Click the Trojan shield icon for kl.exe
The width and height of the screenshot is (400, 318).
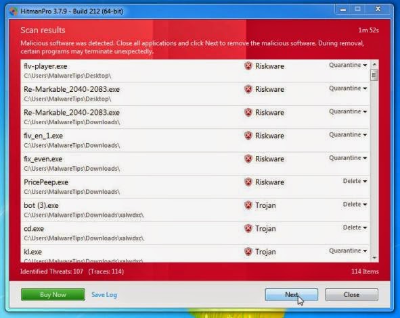[248, 252]
